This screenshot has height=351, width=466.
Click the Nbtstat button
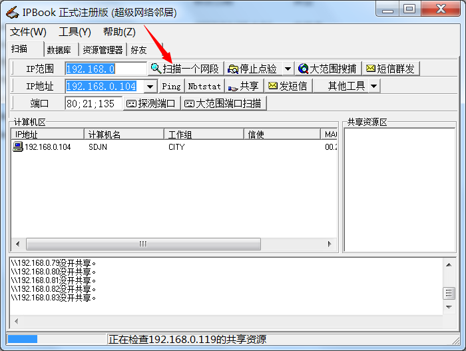(x=204, y=87)
